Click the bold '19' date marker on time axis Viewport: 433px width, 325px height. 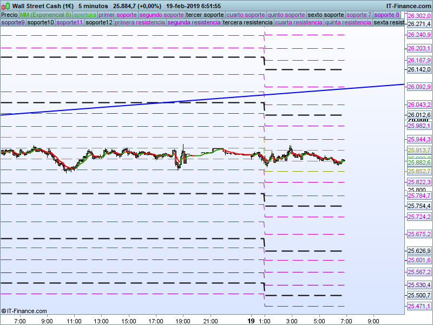tap(251, 321)
